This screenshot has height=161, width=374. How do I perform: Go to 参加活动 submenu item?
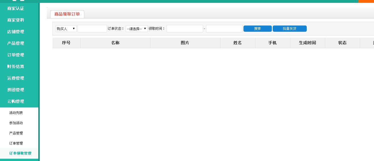pyautogui.click(x=16, y=123)
